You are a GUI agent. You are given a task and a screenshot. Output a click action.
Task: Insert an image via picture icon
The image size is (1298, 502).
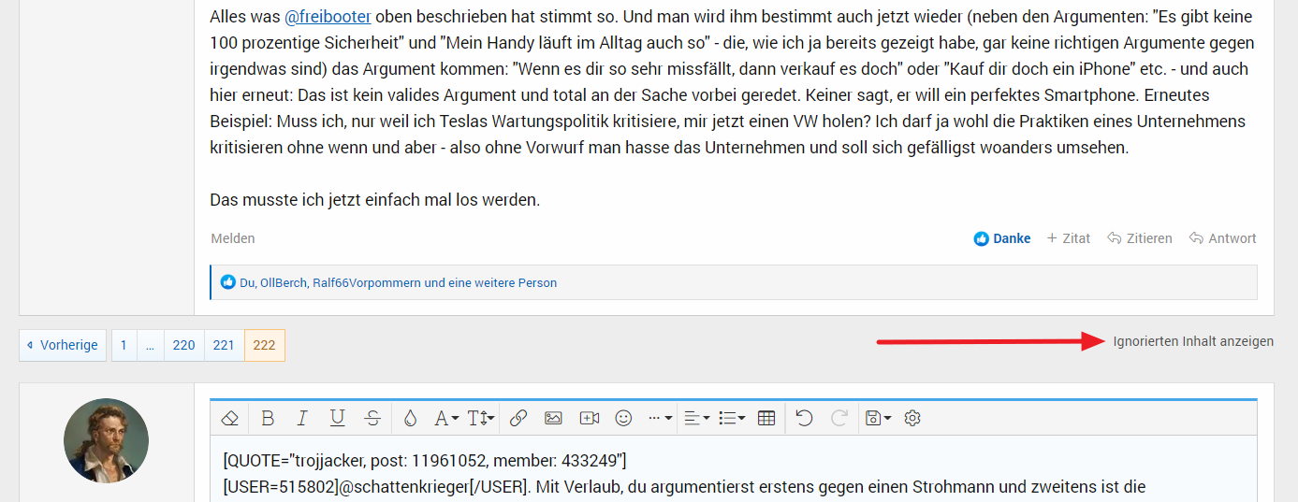click(x=553, y=418)
